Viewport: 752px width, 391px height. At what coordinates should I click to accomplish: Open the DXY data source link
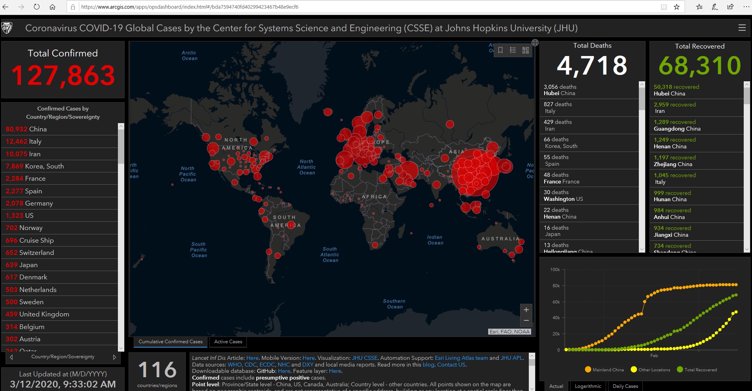pyautogui.click(x=308, y=365)
